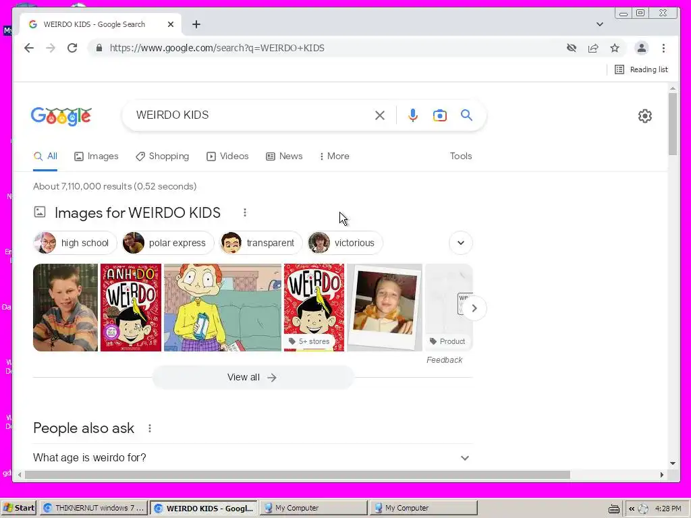Expand hidden system tray icons
691x518 pixels.
pyautogui.click(x=632, y=509)
